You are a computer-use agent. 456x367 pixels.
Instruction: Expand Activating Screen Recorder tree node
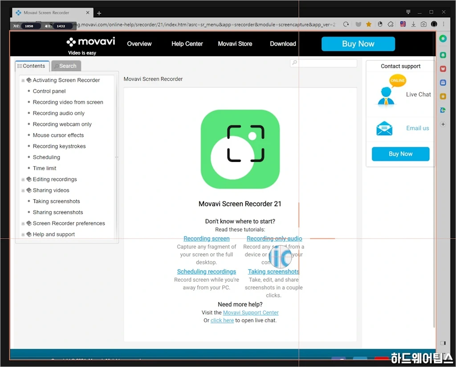tap(23, 80)
